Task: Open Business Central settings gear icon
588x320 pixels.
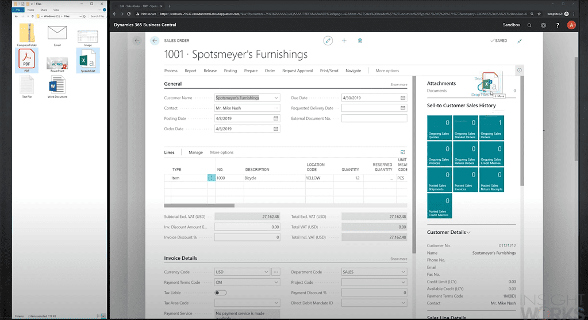Action: pyautogui.click(x=543, y=25)
